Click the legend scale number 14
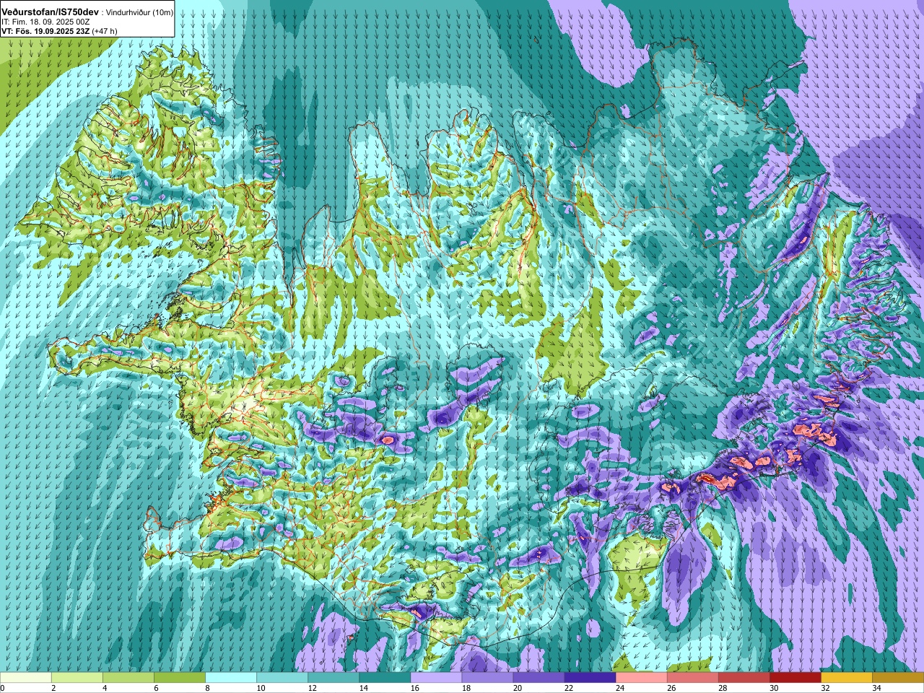 pyautogui.click(x=363, y=688)
